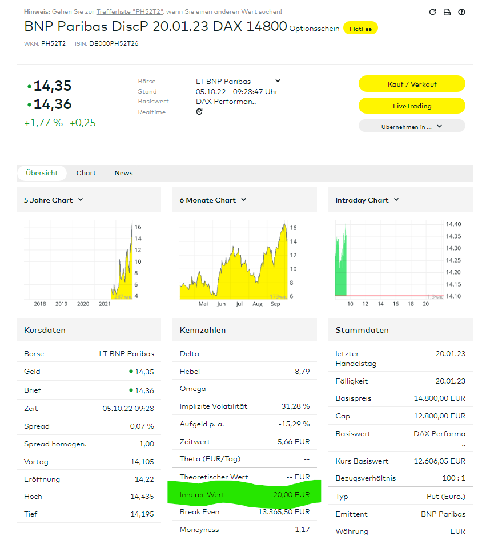Open the Übernehmen in dropdown

pyautogui.click(x=412, y=127)
